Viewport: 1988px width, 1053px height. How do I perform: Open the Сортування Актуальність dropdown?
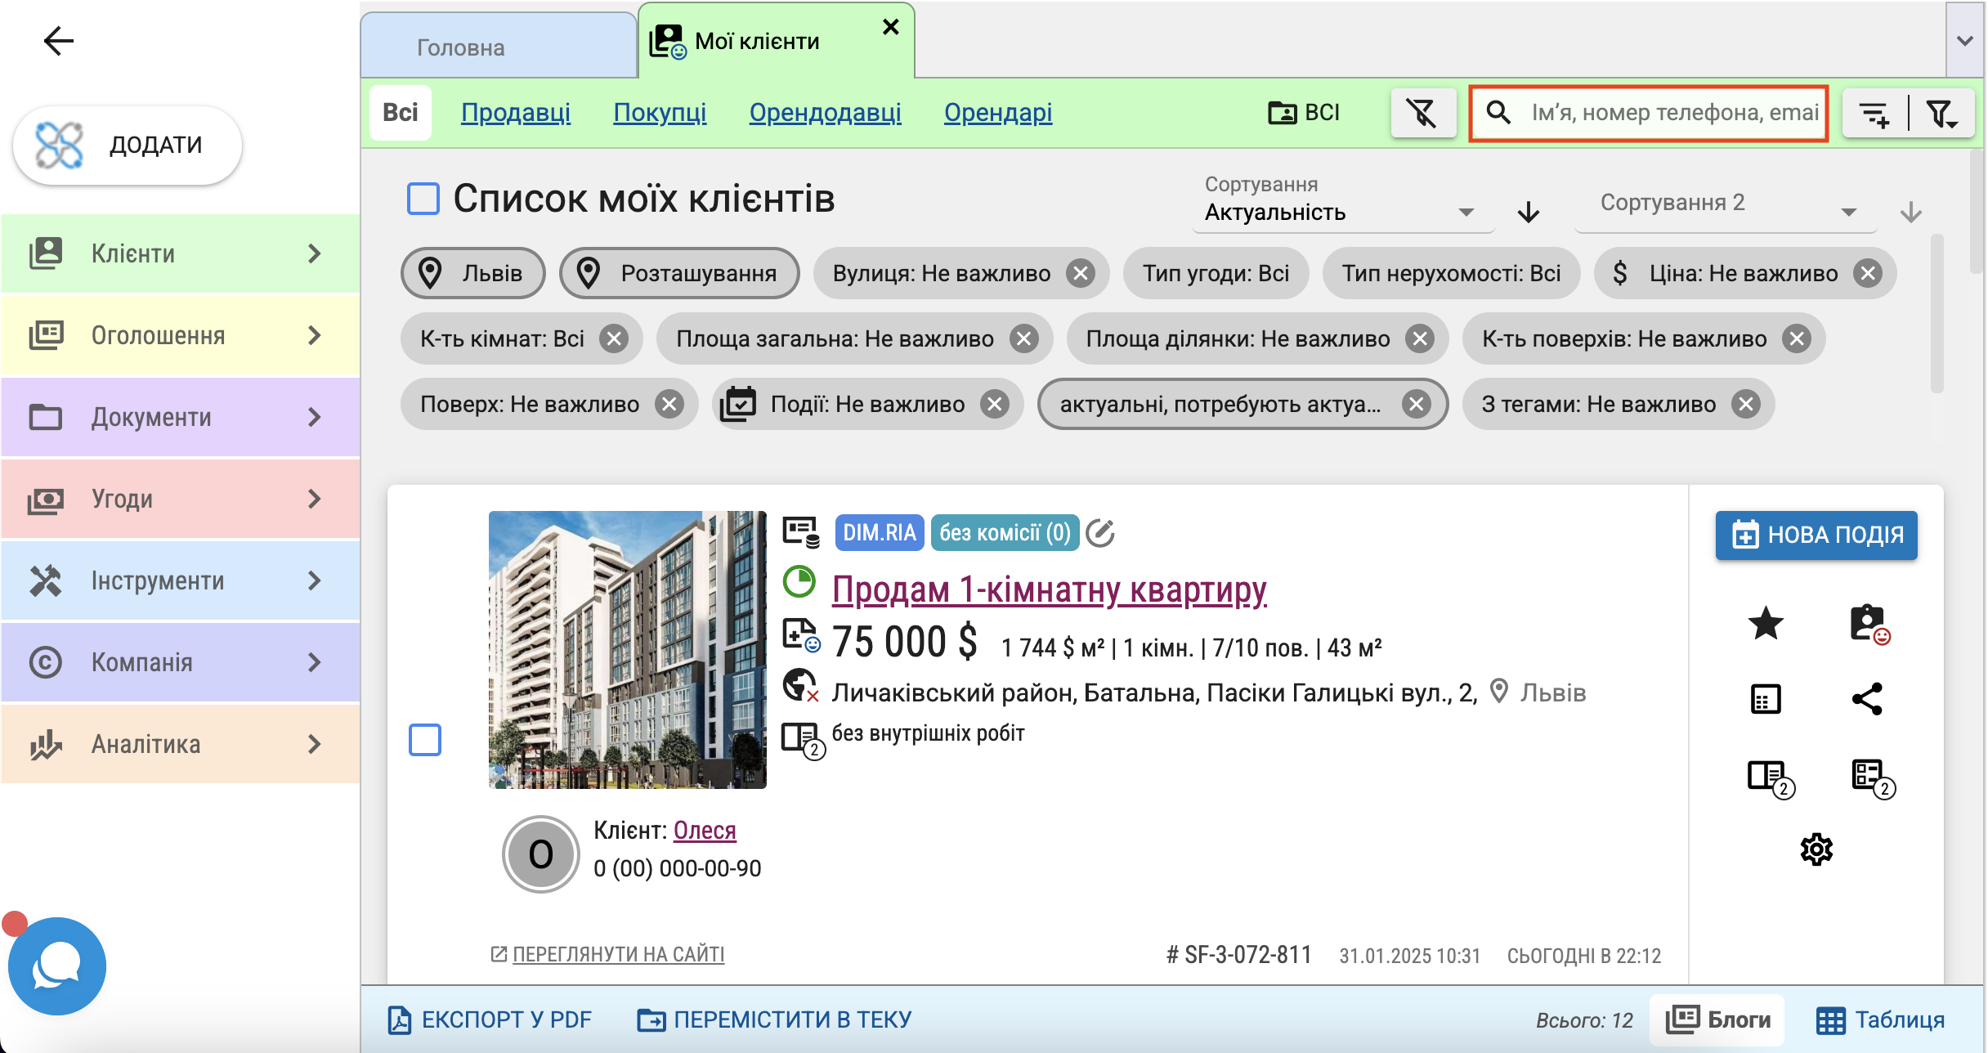tap(1341, 213)
